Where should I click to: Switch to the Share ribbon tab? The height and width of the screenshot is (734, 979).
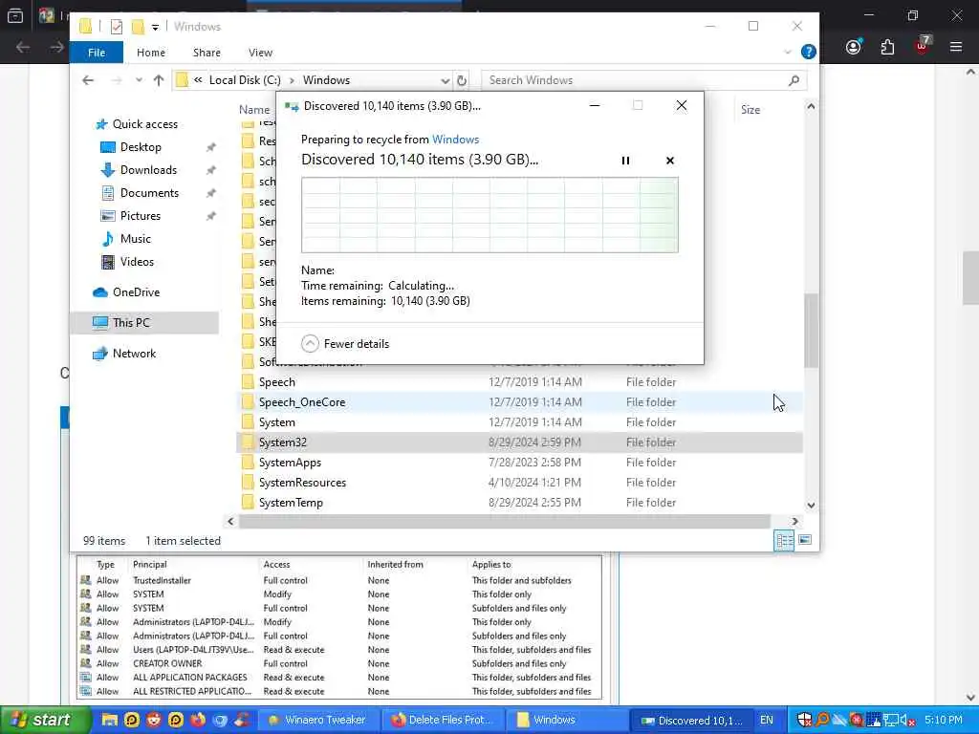click(x=207, y=53)
